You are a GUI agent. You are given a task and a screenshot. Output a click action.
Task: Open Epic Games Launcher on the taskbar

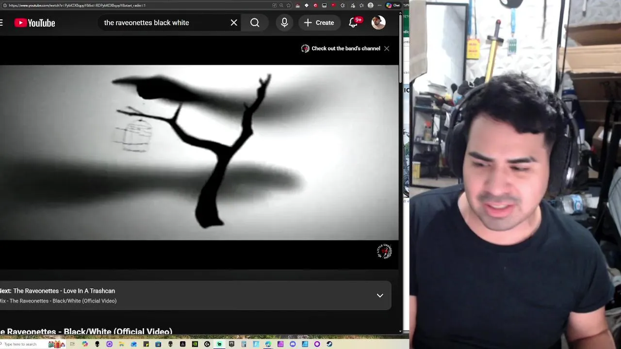click(231, 344)
